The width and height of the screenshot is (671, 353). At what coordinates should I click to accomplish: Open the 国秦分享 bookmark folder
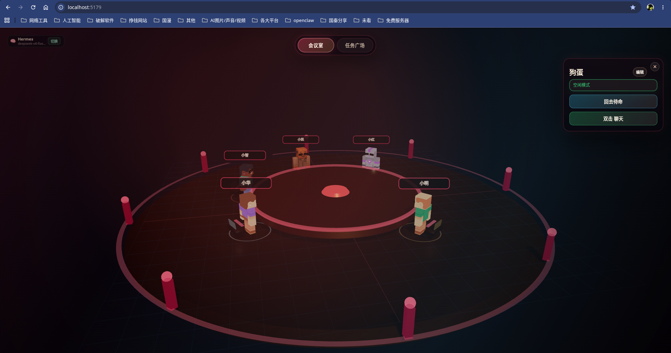click(334, 21)
